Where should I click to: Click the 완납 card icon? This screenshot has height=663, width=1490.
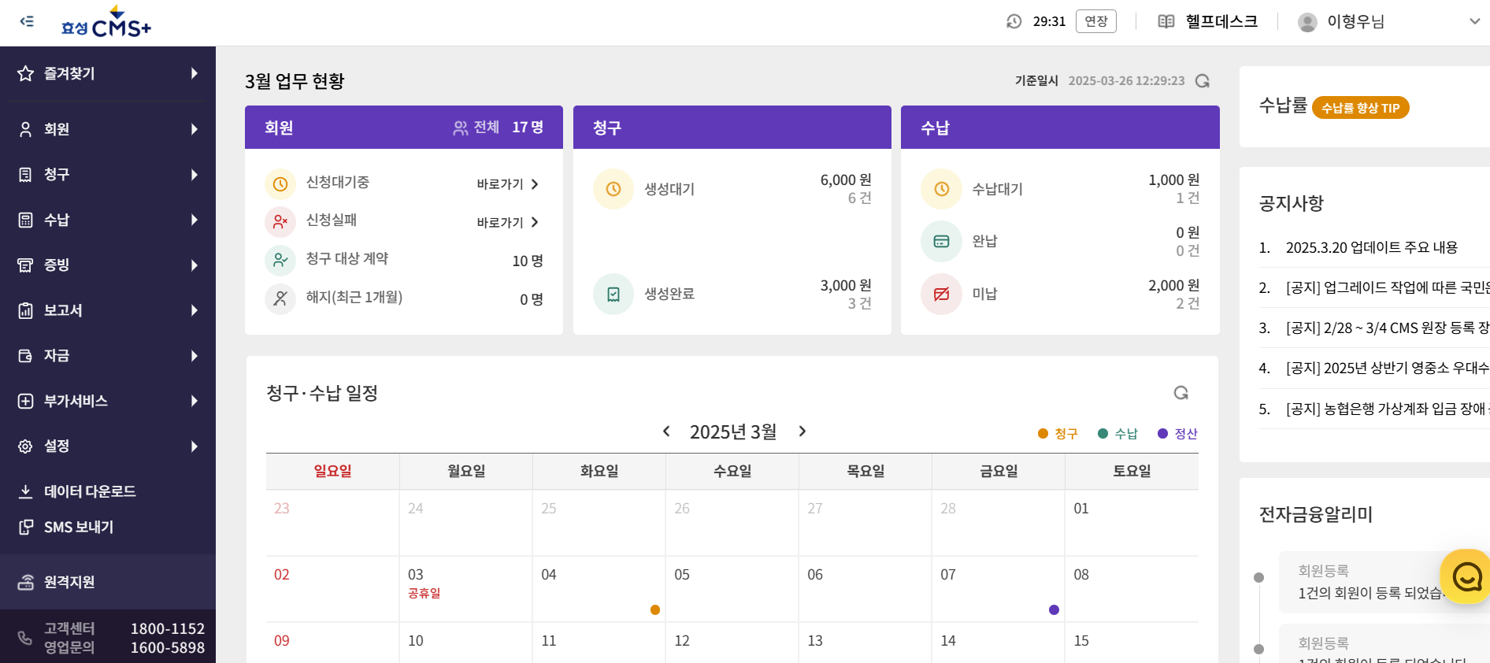pos(942,241)
